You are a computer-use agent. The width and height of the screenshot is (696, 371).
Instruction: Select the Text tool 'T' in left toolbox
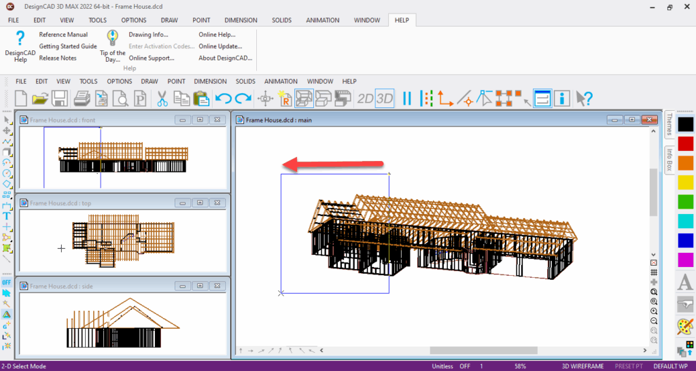coord(7,216)
